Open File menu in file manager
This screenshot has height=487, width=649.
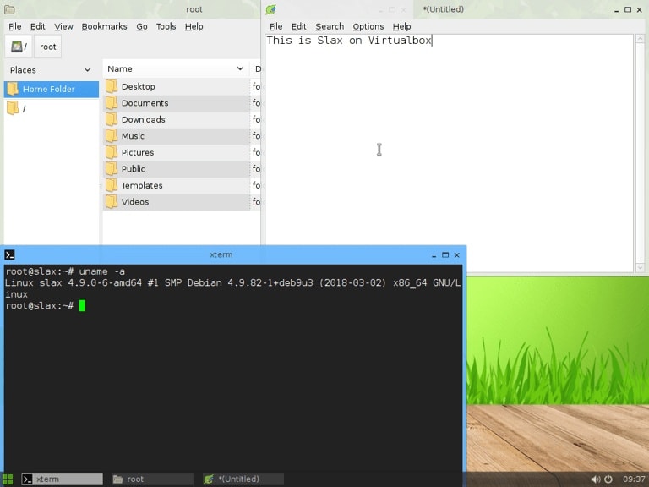coord(15,26)
